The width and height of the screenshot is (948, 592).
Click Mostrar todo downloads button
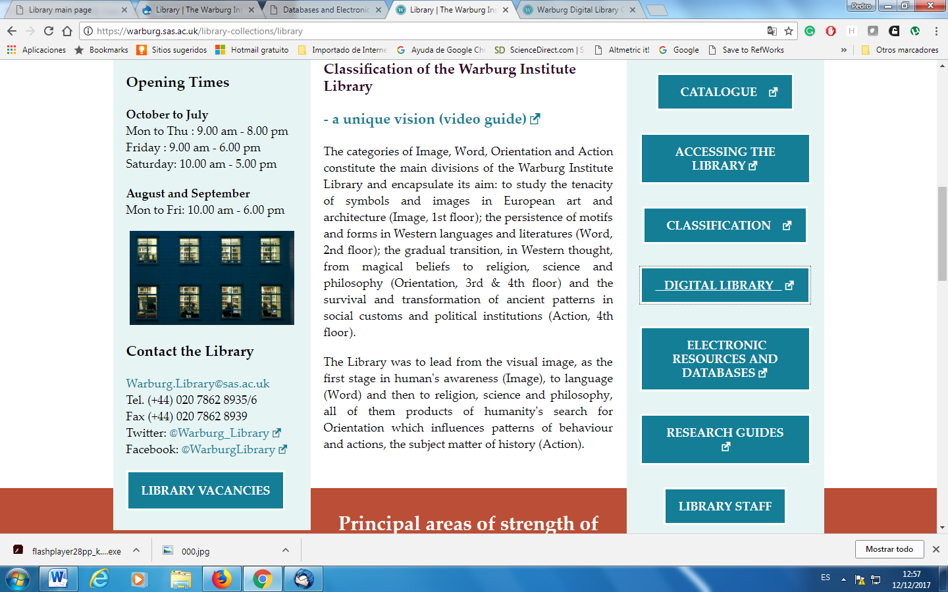point(889,549)
